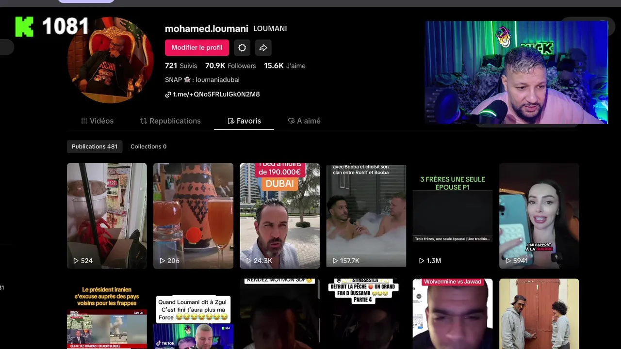The width and height of the screenshot is (621, 349).
Task: Open the Rendez moi mon SDF video
Action: (280, 314)
